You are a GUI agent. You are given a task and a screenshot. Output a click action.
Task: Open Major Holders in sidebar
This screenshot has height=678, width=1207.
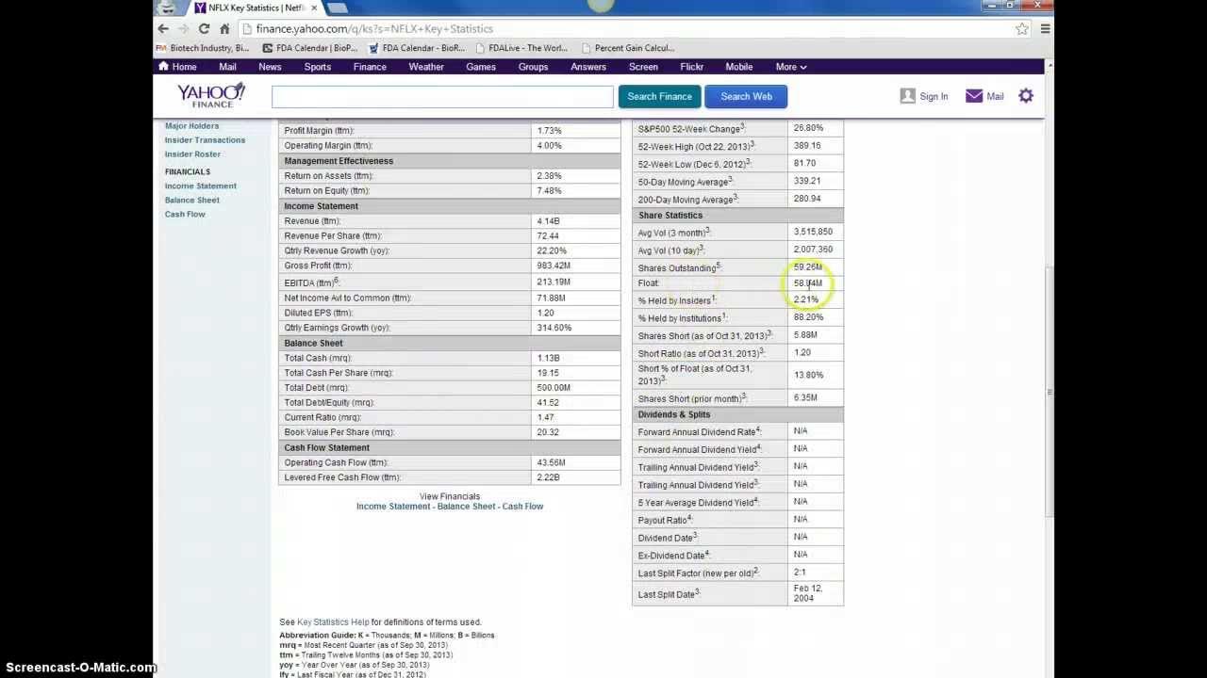coord(191,125)
